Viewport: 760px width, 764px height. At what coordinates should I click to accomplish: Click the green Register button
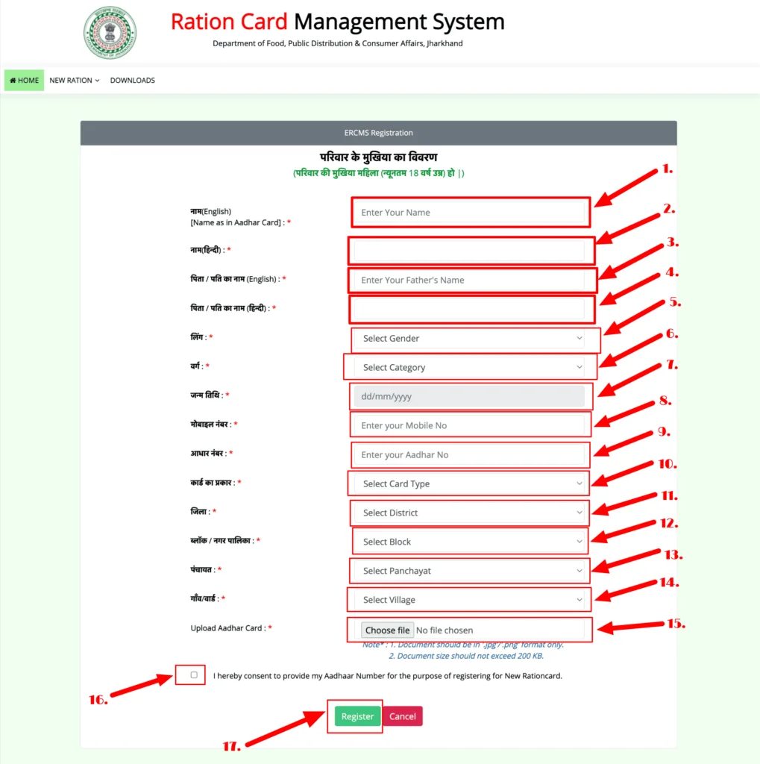357,716
